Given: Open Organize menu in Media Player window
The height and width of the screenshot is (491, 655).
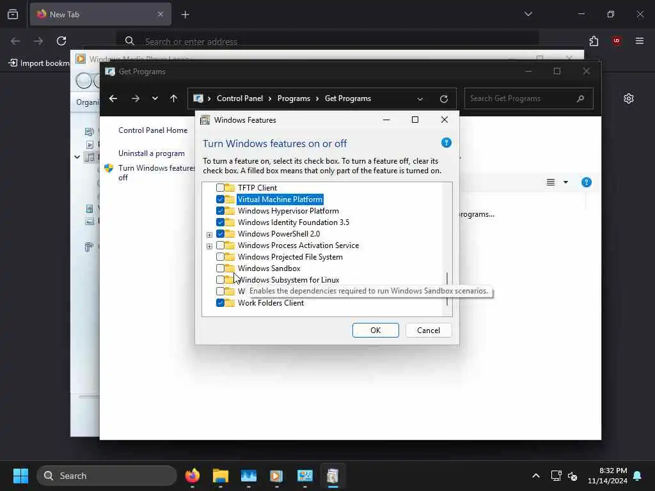Looking at the screenshot, I should click(x=88, y=102).
